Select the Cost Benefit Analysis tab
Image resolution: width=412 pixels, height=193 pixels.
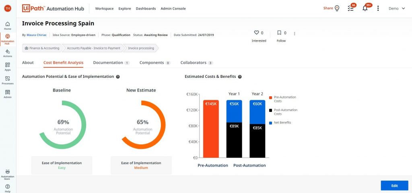pyautogui.click(x=63, y=63)
